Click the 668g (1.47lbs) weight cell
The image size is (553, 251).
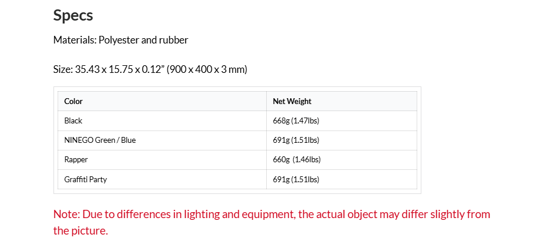tap(296, 121)
